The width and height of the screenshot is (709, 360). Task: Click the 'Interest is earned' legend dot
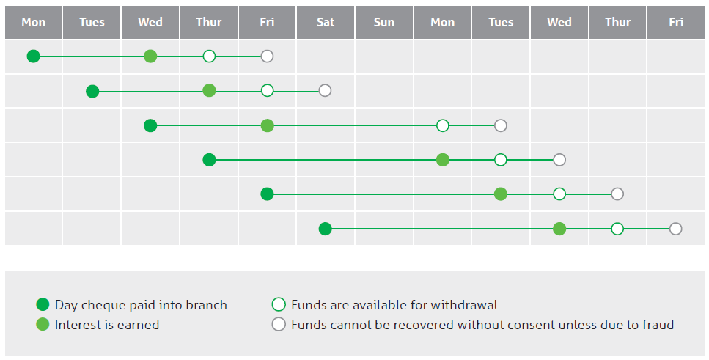(43, 325)
